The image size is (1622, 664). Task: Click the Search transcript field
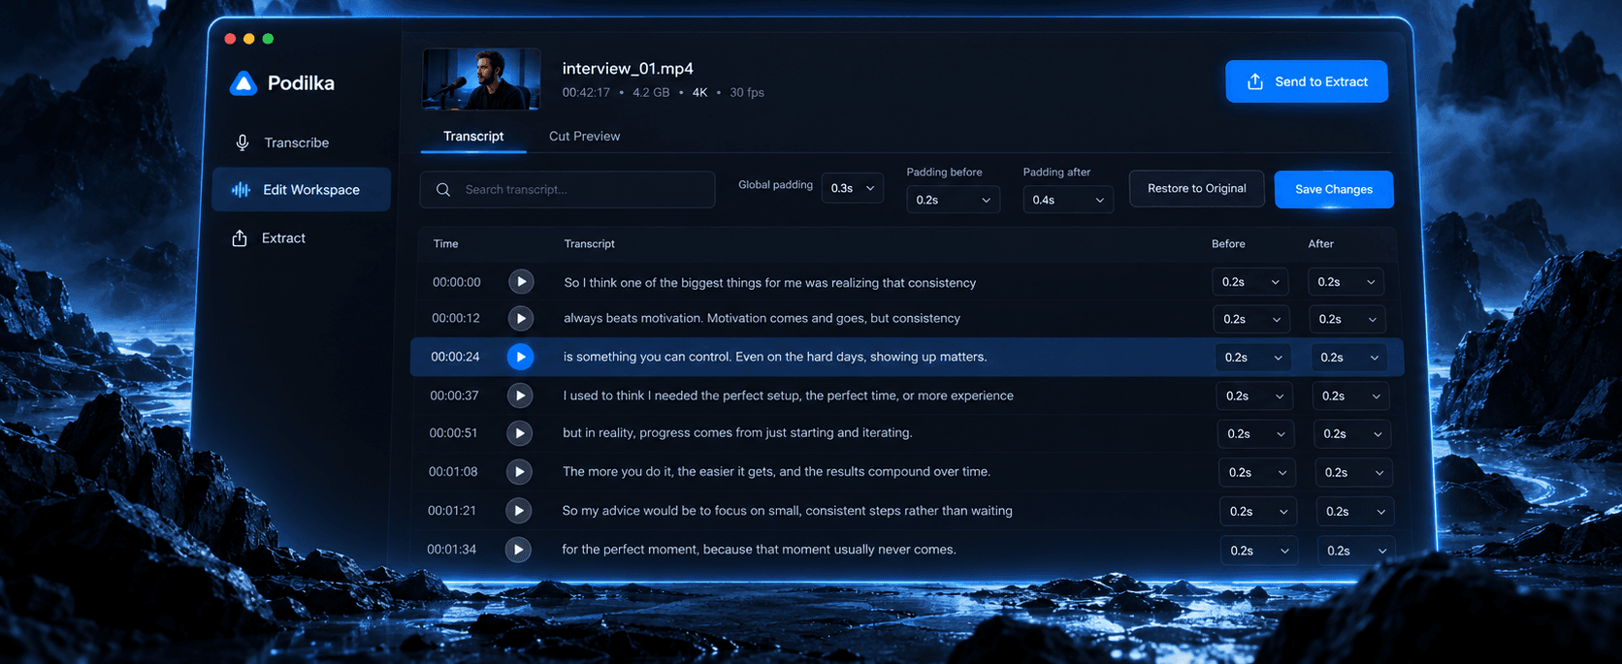(x=568, y=190)
